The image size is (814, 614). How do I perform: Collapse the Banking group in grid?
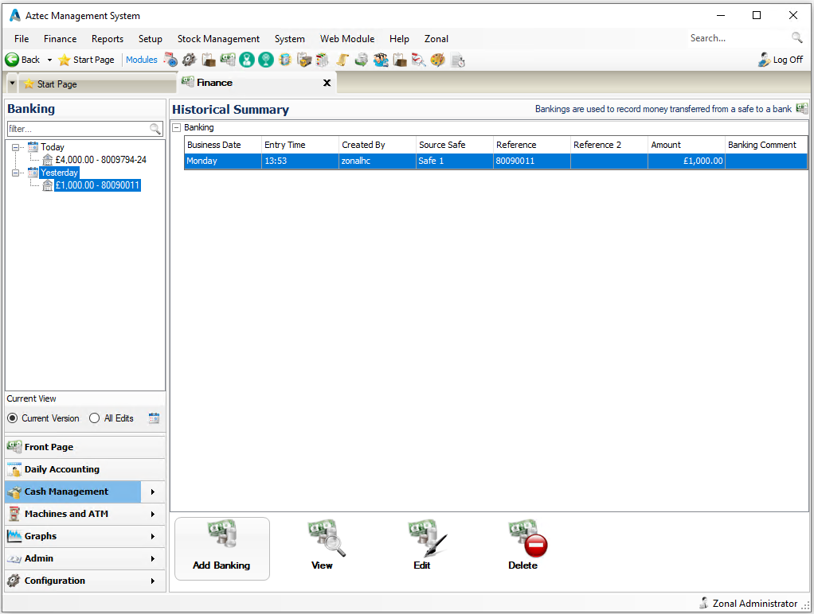pyautogui.click(x=177, y=128)
